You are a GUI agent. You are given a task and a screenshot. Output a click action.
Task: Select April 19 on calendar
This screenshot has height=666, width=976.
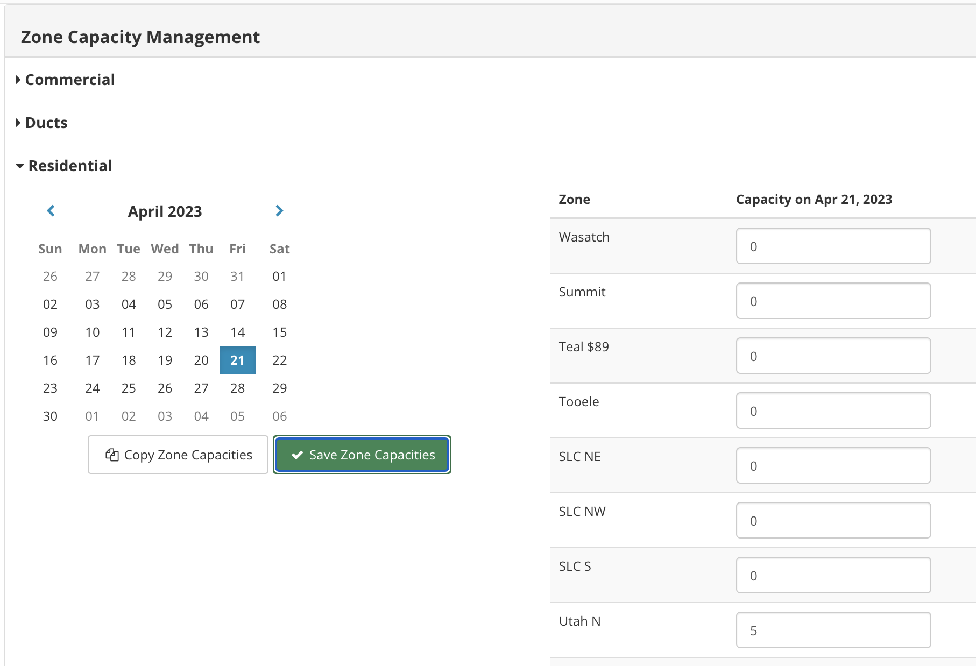(x=165, y=360)
